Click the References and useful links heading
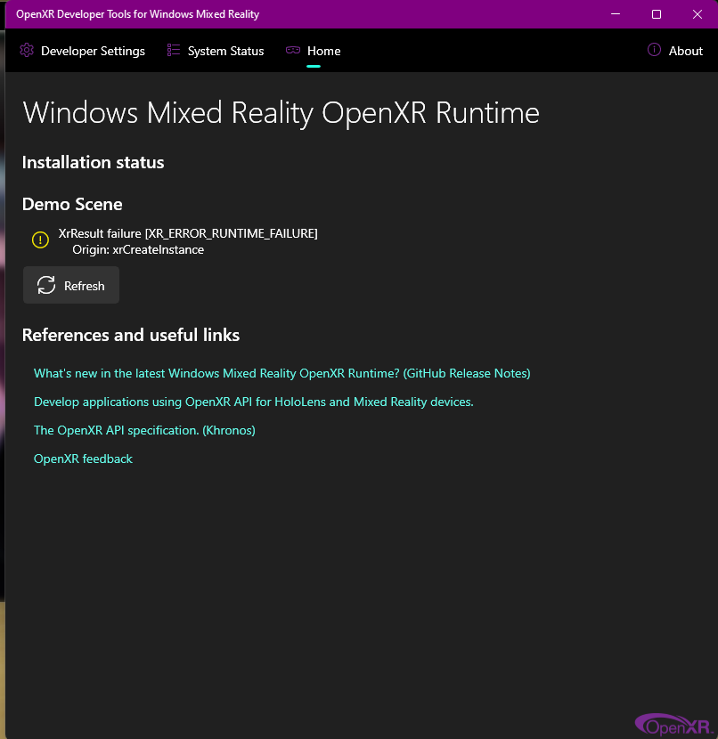The height and width of the screenshot is (739, 718). coord(131,335)
